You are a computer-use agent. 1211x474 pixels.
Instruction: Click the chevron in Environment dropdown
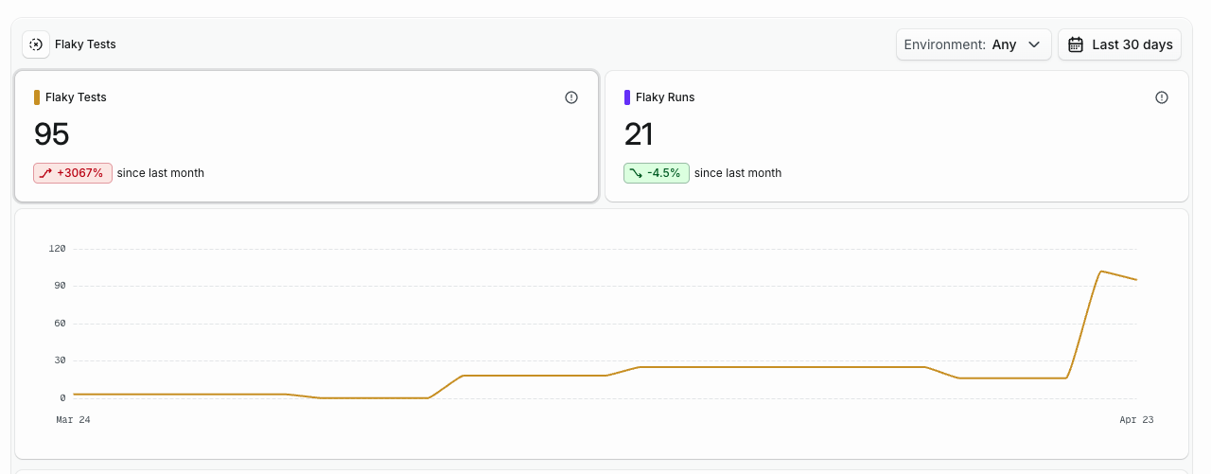(x=1034, y=44)
